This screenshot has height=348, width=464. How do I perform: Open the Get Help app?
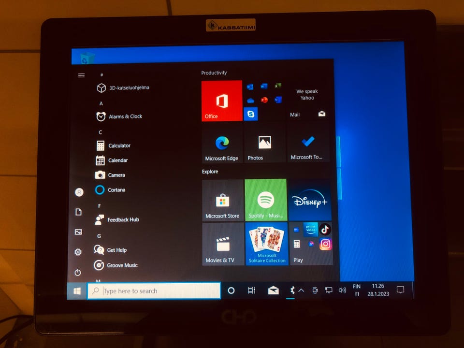(110, 250)
